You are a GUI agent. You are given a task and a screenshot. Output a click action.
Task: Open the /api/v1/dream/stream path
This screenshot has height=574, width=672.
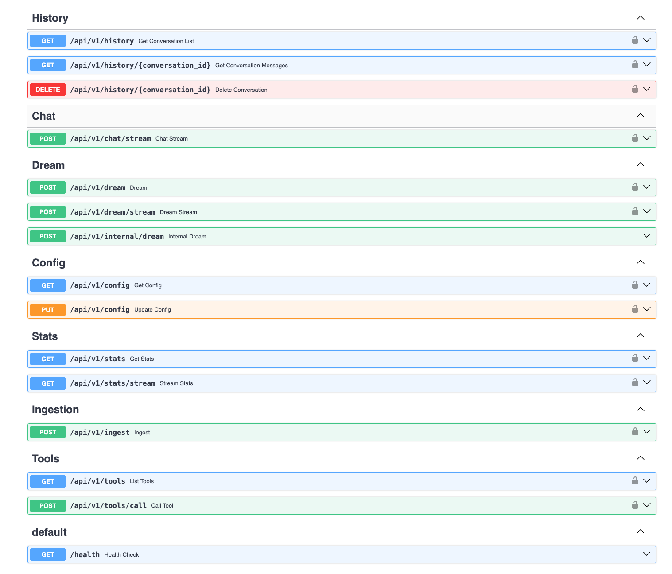click(113, 212)
